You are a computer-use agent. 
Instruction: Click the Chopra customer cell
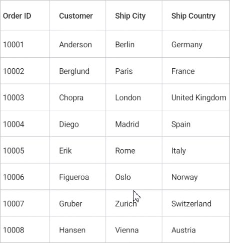[x=77, y=97]
